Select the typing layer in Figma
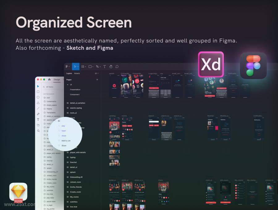278x210 pixels. tap(73, 157)
